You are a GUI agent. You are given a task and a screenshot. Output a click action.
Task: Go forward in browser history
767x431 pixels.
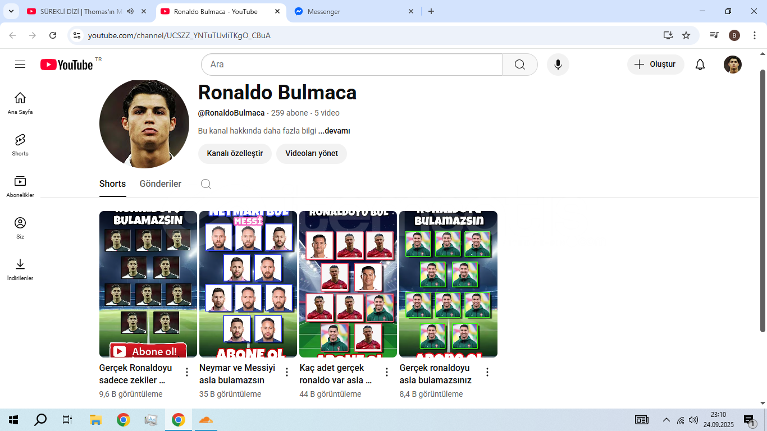point(33,35)
